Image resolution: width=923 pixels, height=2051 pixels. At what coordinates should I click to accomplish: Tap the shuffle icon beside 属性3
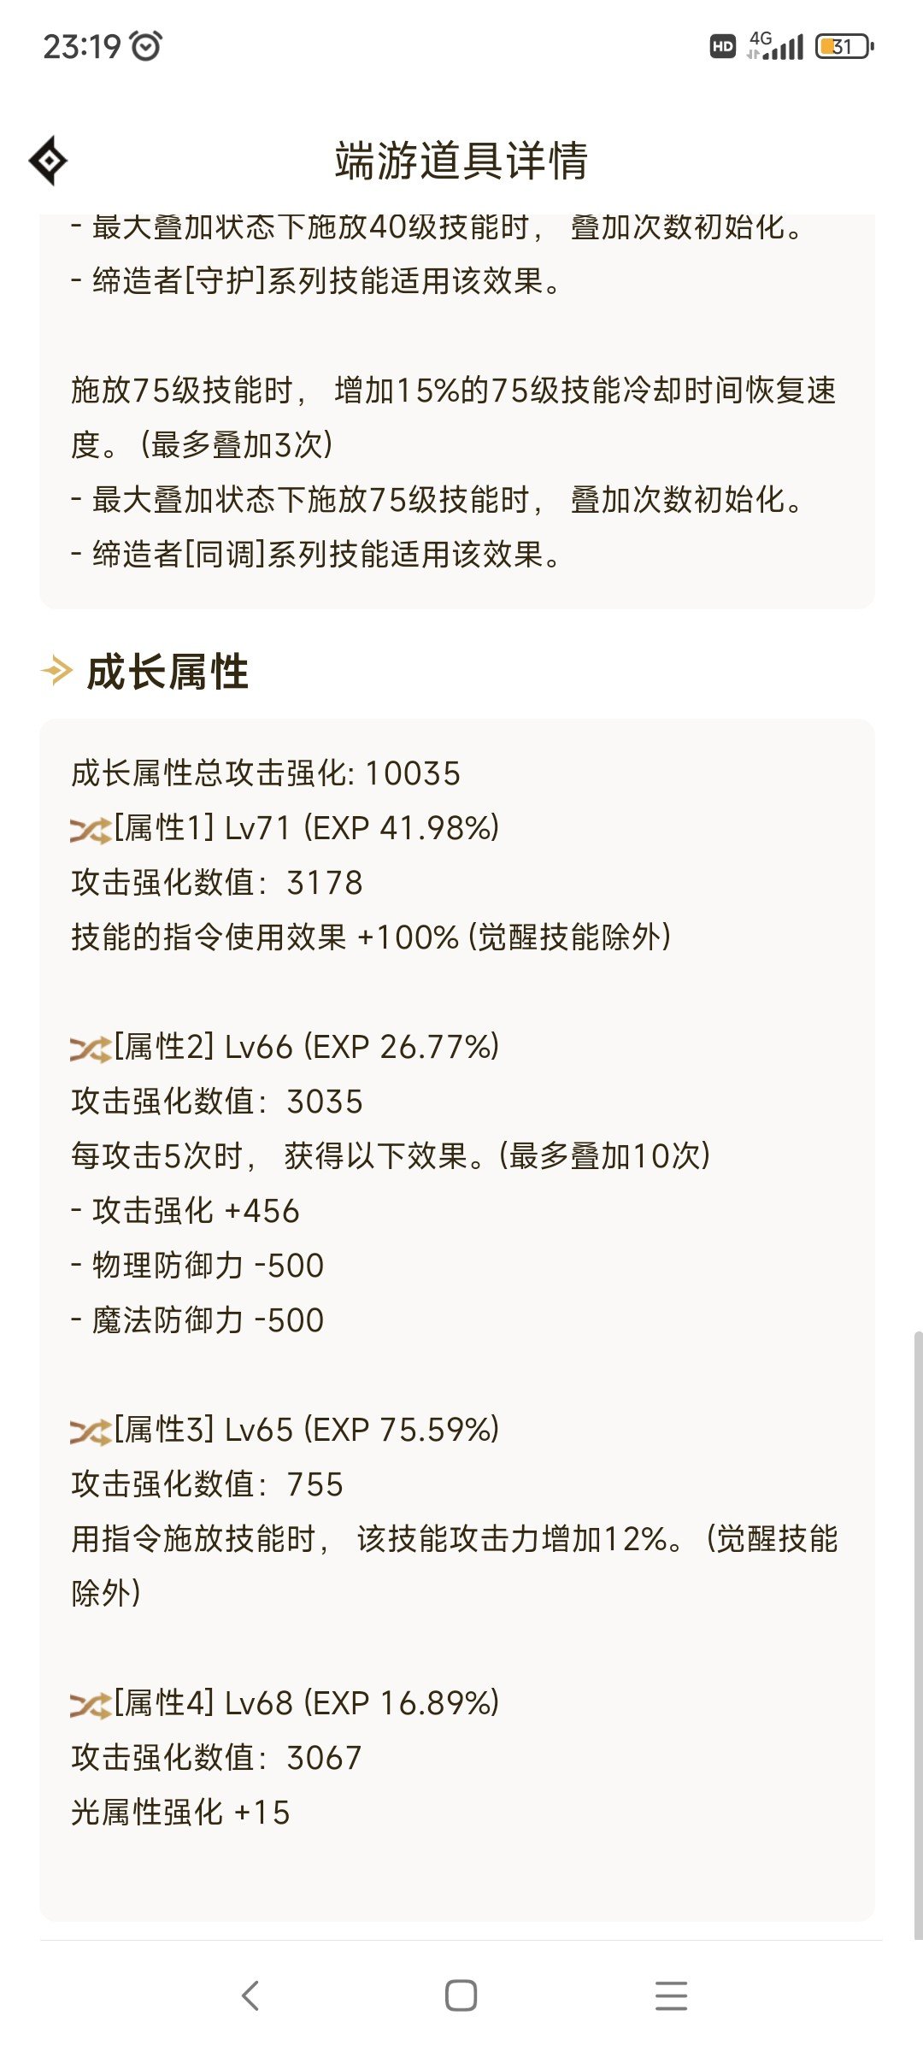pyautogui.click(x=90, y=1431)
